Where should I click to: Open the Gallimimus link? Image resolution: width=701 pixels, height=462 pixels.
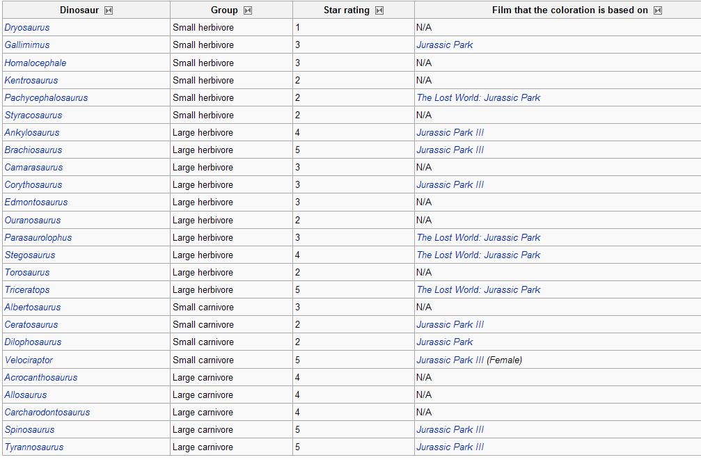[27, 45]
